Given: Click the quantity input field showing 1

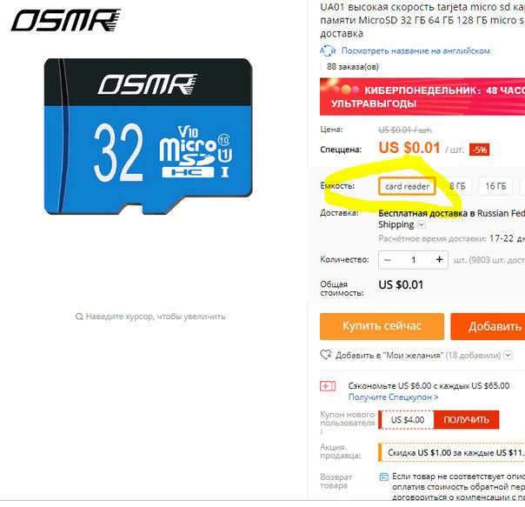Looking at the screenshot, I should pos(414,260).
